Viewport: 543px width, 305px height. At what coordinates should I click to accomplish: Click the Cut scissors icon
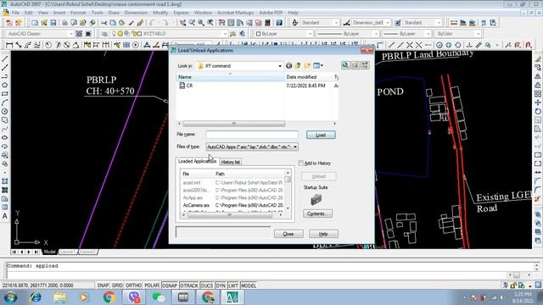(x=104, y=23)
